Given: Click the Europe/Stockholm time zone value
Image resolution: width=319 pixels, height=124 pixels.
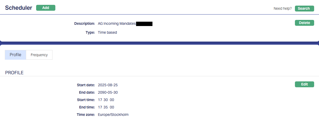Looking at the screenshot, I should click(x=113, y=115).
